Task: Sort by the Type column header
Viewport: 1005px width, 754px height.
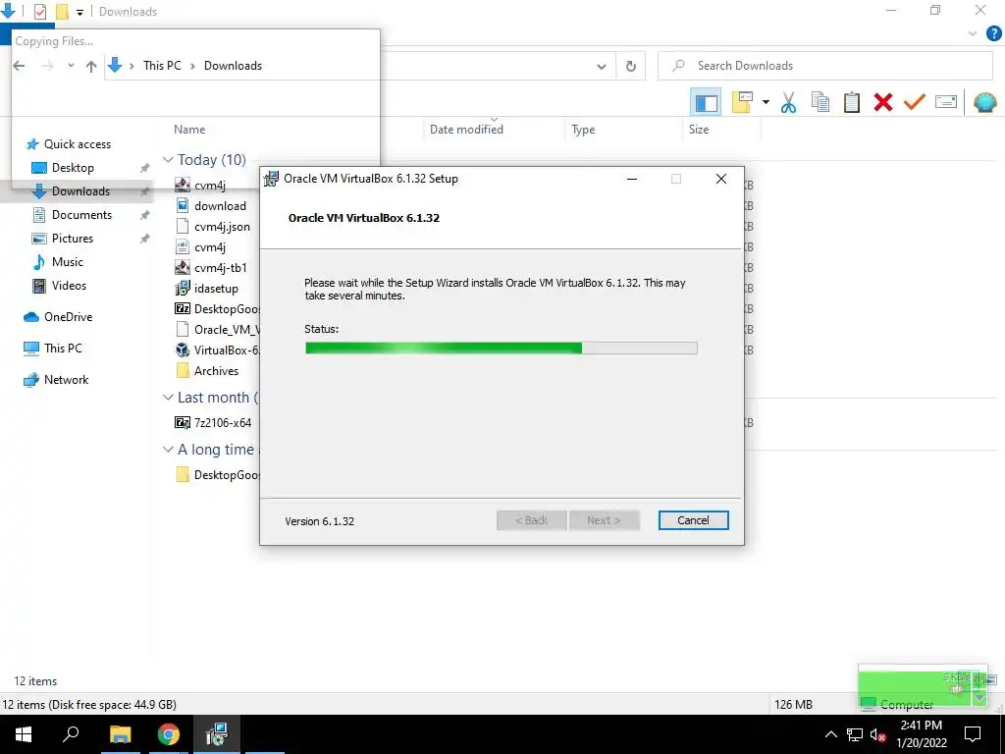Action: 583,129
